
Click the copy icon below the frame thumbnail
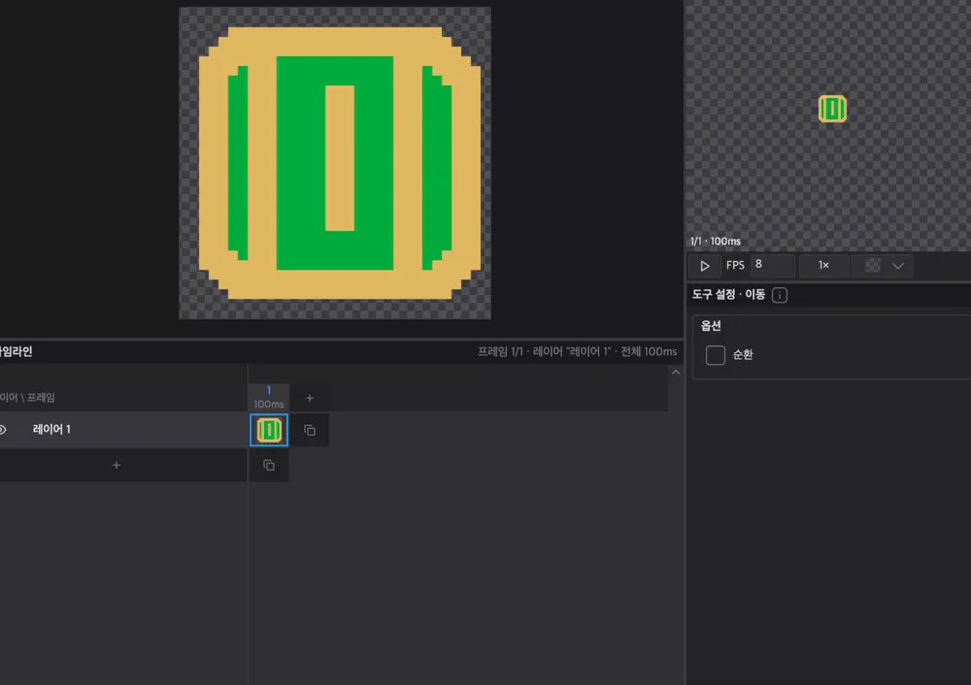point(269,466)
